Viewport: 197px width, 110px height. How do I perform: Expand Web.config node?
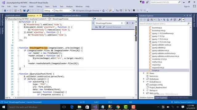[144, 93]
